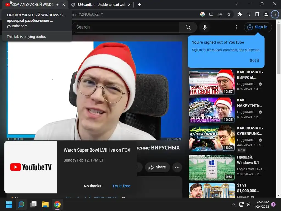Click the volume icon in system tray
The height and width of the screenshot is (211, 281).
tap(248, 204)
